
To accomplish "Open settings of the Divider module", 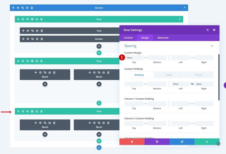I will 28,39.
